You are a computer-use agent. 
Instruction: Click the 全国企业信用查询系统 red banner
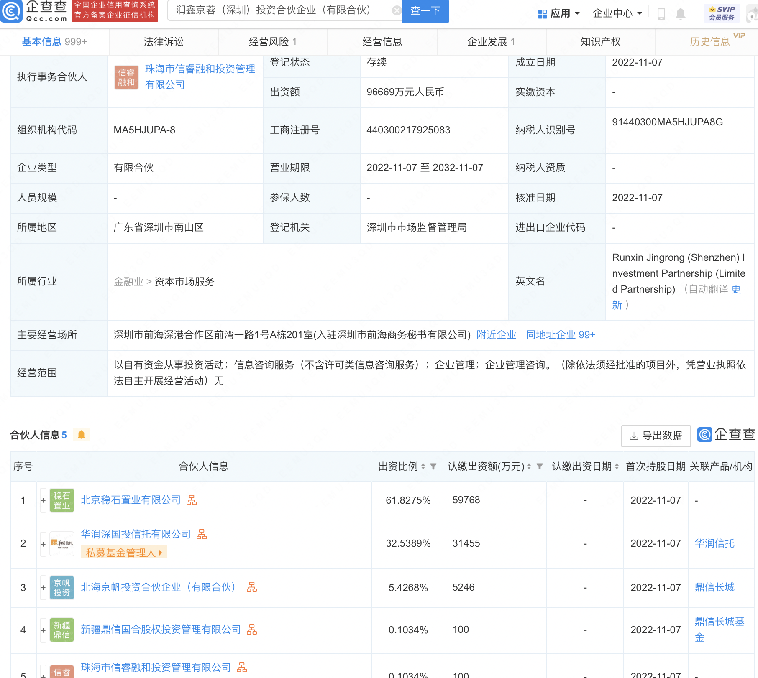point(115,10)
